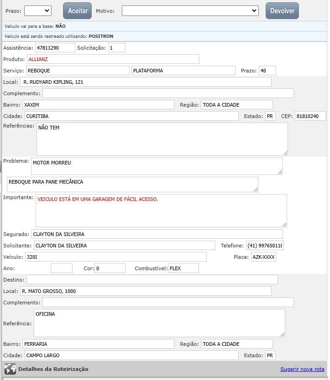Focus the PLATAFORMA service type field
Screen dimensions: 330x380
tap(183, 71)
